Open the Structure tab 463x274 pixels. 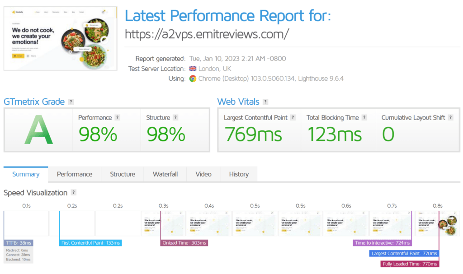click(123, 174)
